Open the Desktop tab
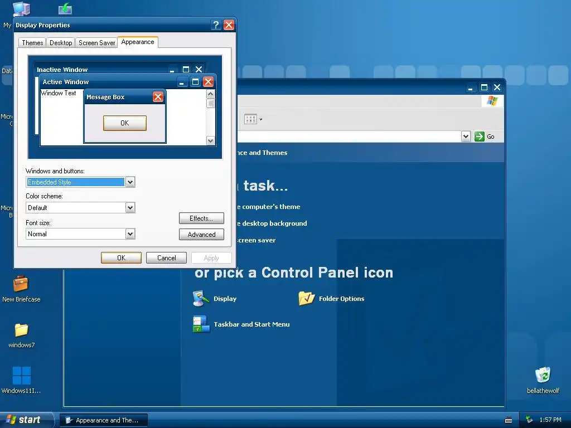 pyautogui.click(x=61, y=42)
